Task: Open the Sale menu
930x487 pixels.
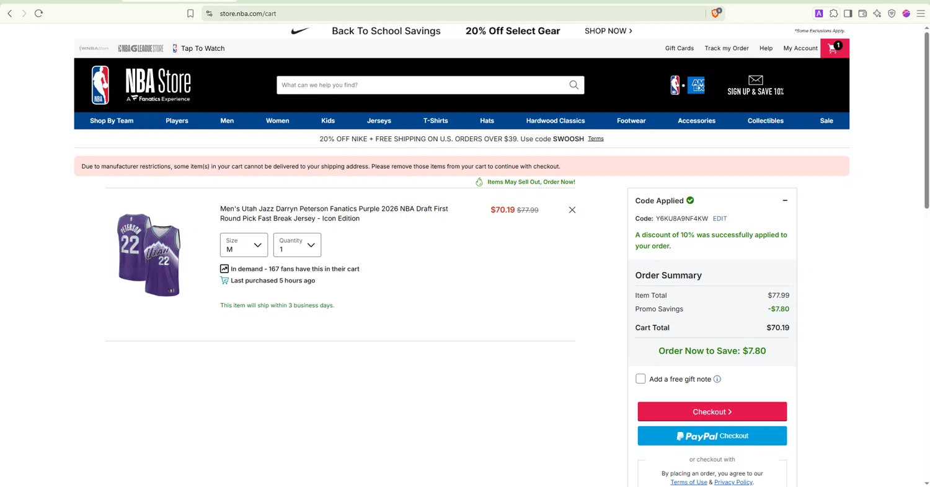Action: click(x=826, y=121)
